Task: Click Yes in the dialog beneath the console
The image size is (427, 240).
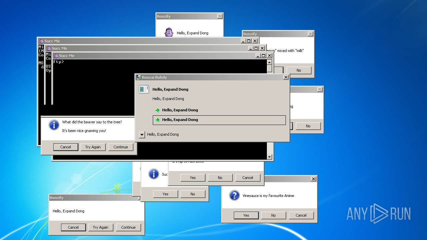Action: point(193,178)
